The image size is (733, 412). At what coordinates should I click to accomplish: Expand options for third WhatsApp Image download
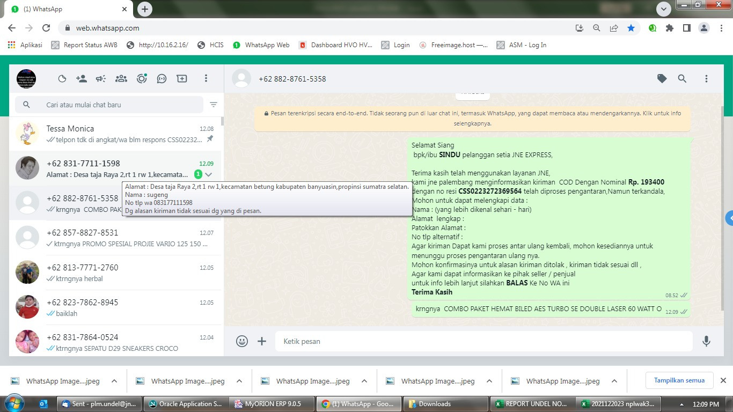[364, 381]
